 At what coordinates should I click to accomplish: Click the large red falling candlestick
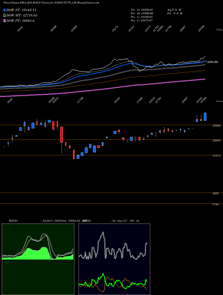point(62,135)
